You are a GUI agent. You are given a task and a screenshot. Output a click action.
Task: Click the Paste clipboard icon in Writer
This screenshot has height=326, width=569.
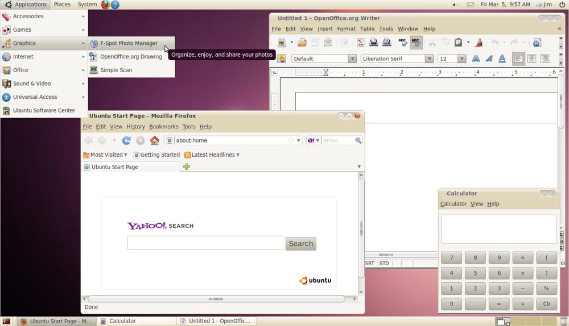click(457, 43)
